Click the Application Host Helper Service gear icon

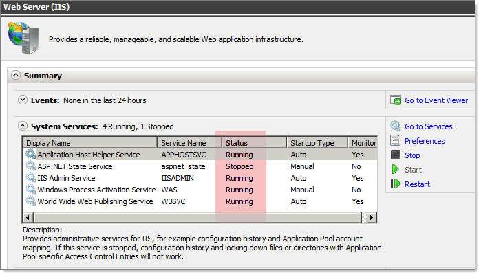[30, 154]
